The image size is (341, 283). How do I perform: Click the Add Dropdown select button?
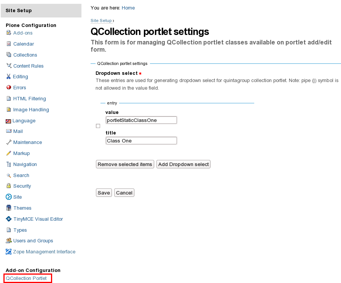[183, 164]
